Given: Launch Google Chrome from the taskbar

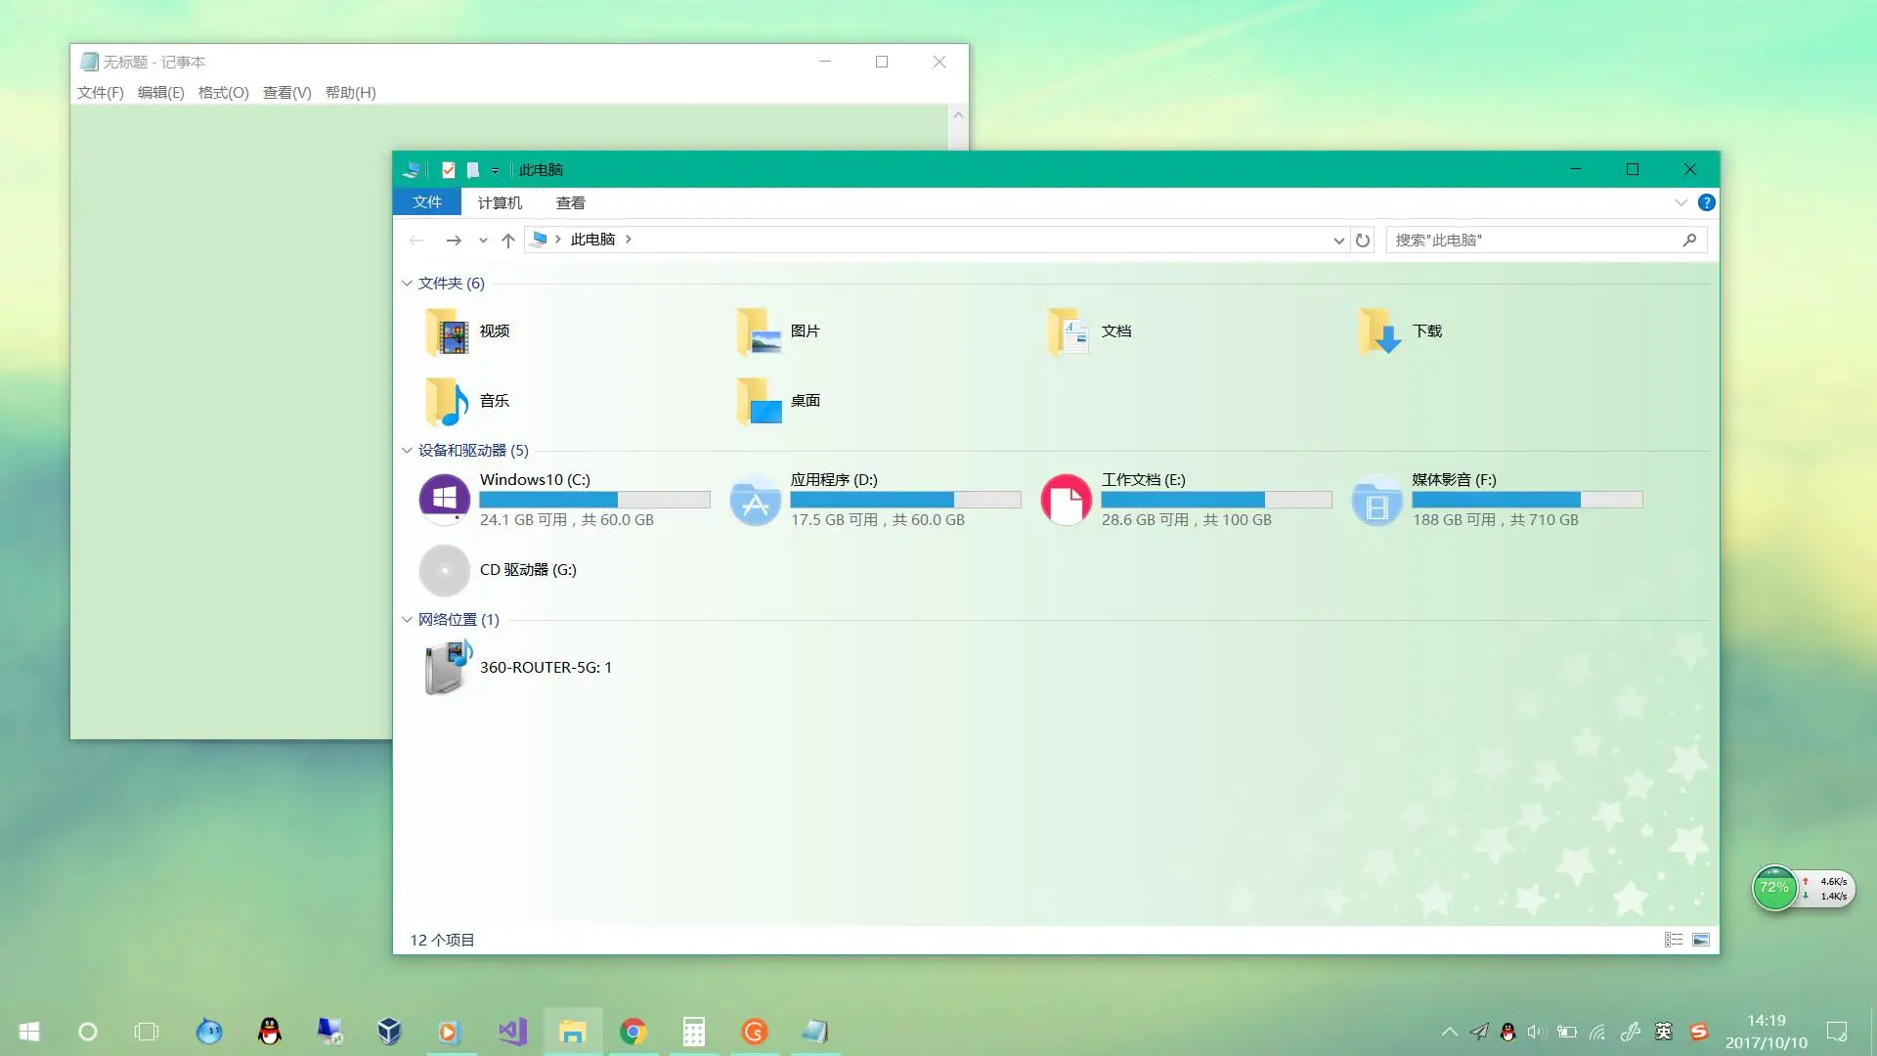Looking at the screenshot, I should click(633, 1032).
